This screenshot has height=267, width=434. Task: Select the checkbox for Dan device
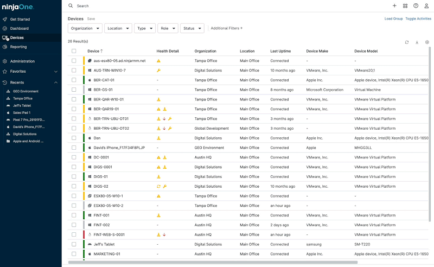(x=74, y=138)
